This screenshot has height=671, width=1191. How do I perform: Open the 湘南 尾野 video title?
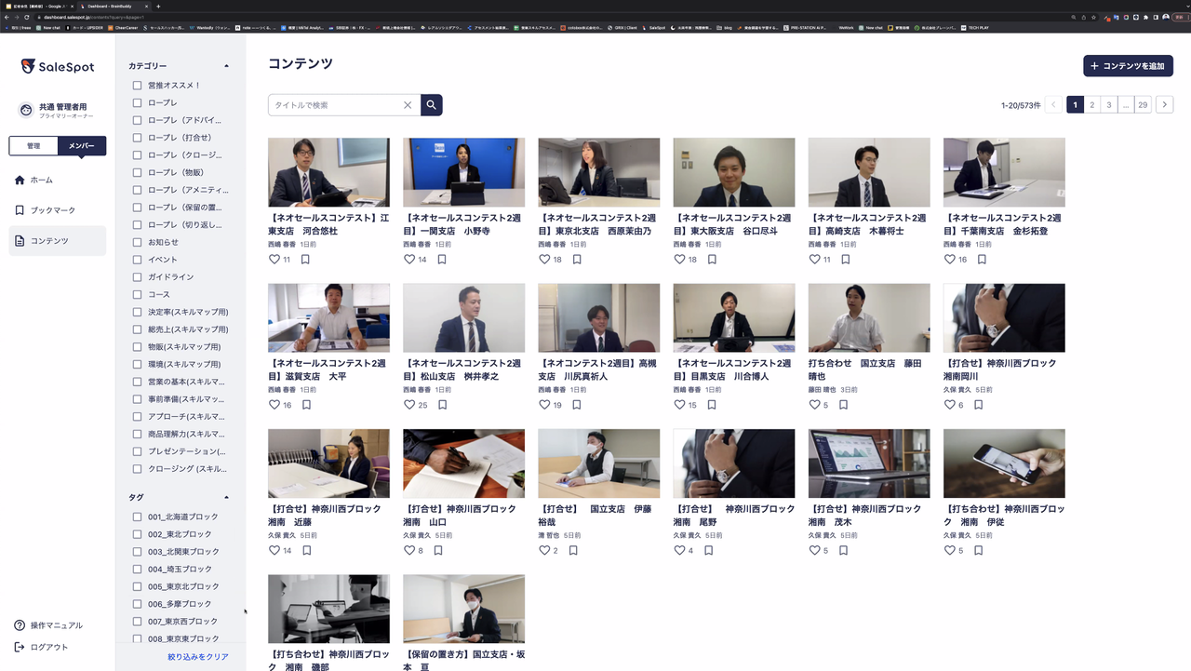point(733,516)
